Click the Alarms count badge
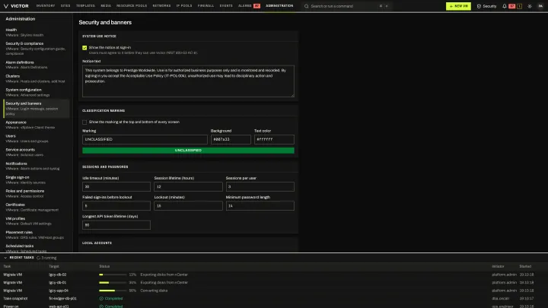Image resolution: width=548 pixels, height=308 pixels. point(257,6)
